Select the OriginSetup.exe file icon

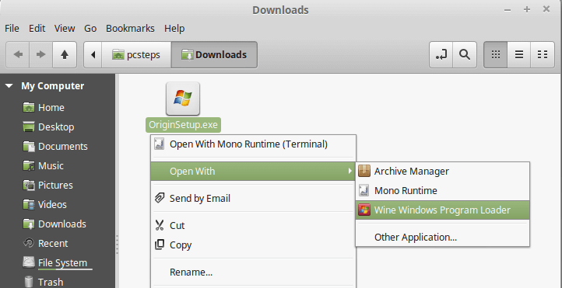point(183,99)
